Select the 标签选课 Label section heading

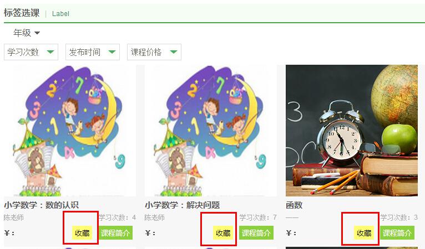click(37, 13)
